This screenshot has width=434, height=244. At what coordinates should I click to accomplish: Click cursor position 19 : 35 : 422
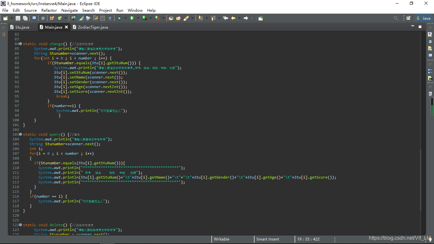(x=309, y=239)
